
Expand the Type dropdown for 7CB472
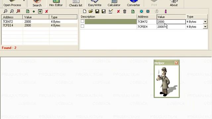point(205,22)
